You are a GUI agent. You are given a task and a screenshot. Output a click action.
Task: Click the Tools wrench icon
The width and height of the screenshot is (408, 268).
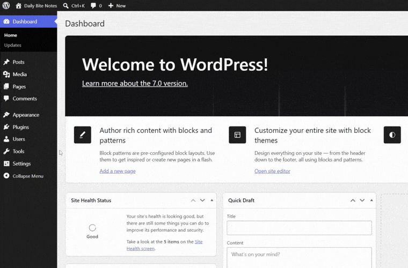pos(6,151)
